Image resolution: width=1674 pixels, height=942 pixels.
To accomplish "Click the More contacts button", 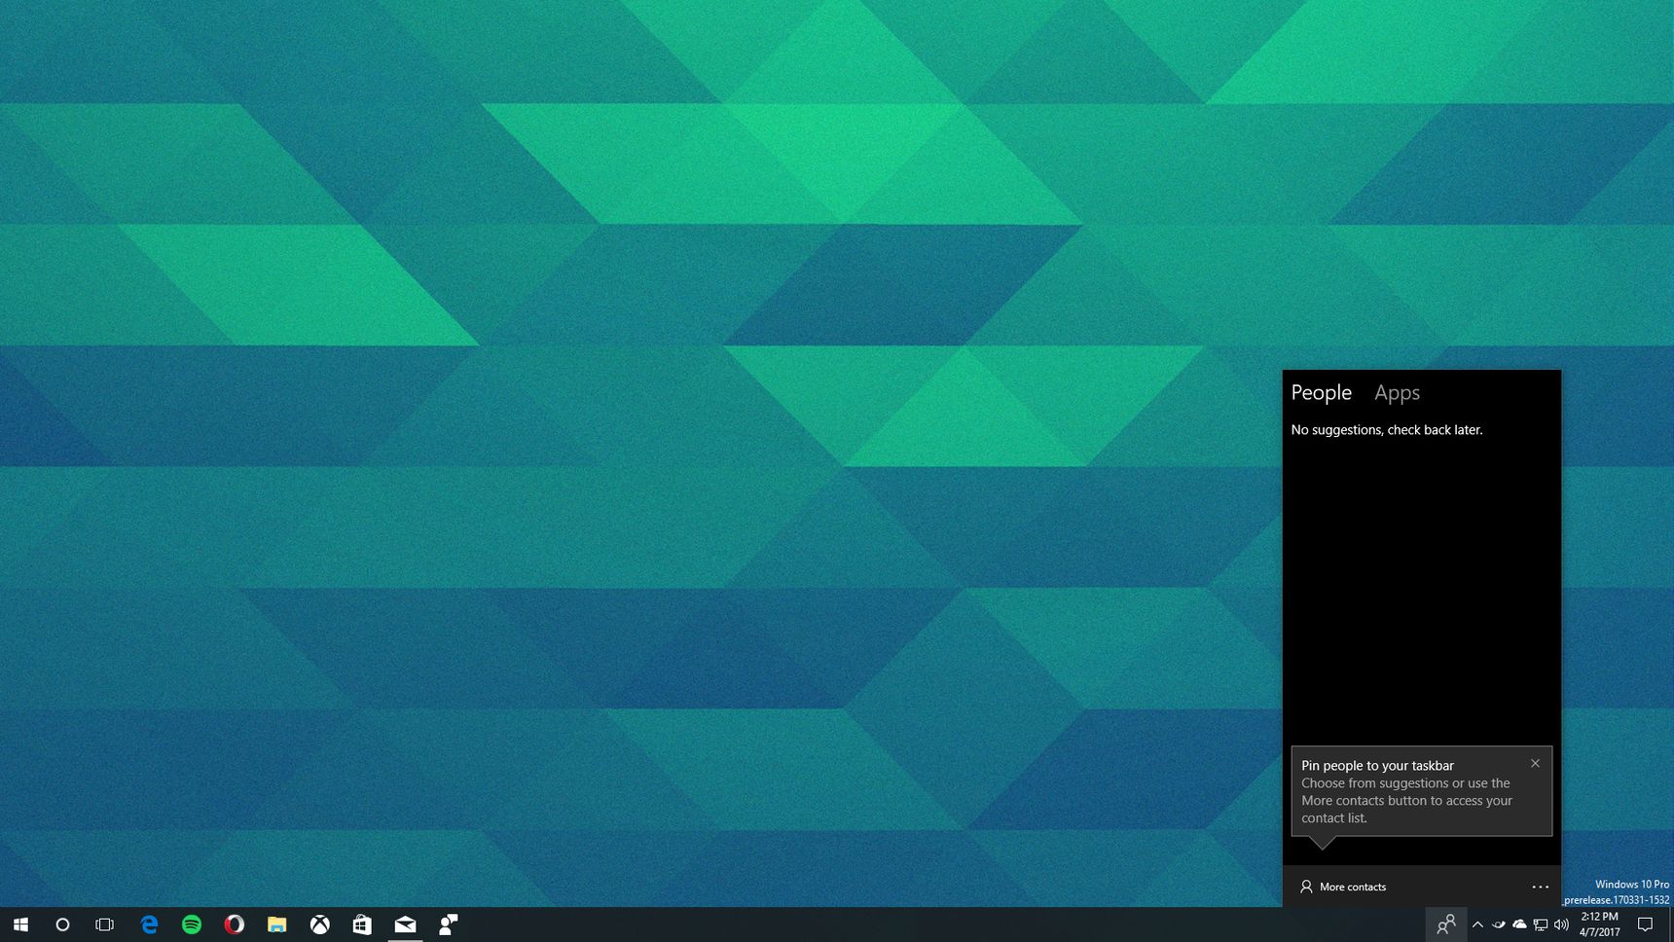I will tap(1343, 887).
